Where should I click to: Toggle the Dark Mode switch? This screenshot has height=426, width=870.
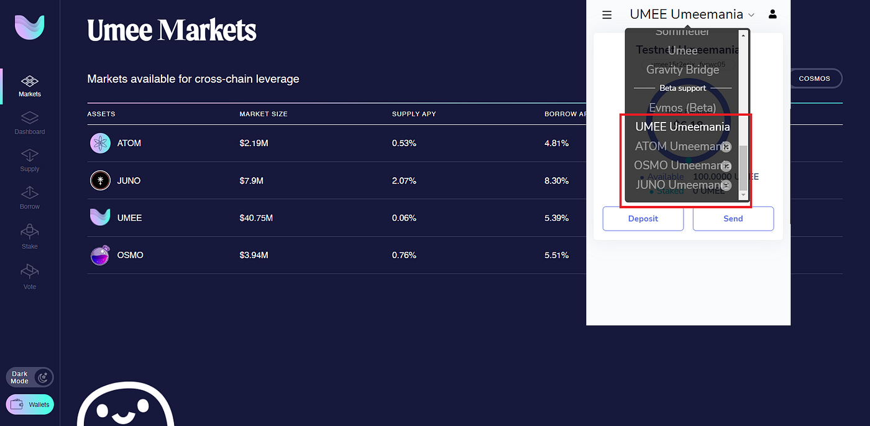tap(30, 377)
